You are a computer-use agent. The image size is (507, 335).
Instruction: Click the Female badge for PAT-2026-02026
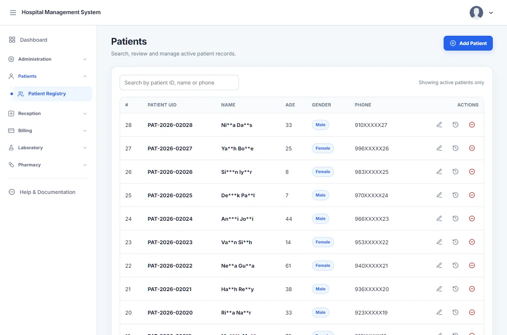pyautogui.click(x=323, y=172)
